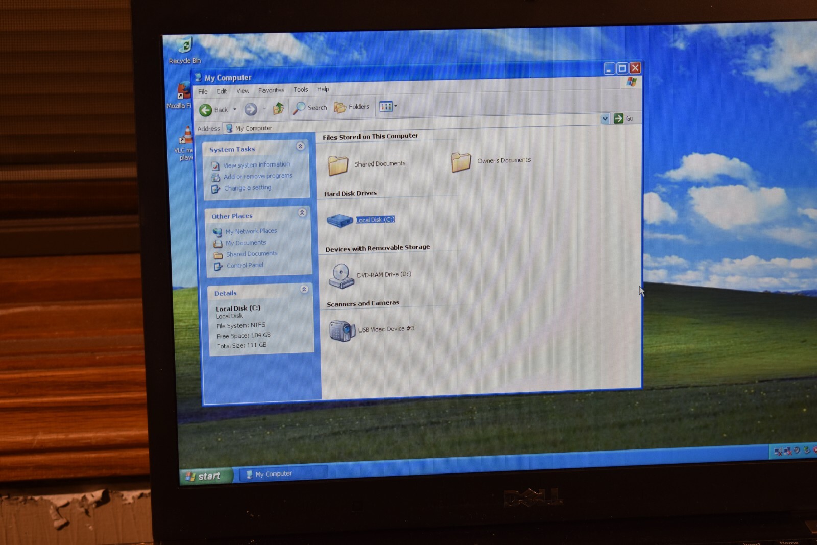This screenshot has height=545, width=817.
Task: Select the USB Video Device #3 camera icon
Action: [x=342, y=331]
